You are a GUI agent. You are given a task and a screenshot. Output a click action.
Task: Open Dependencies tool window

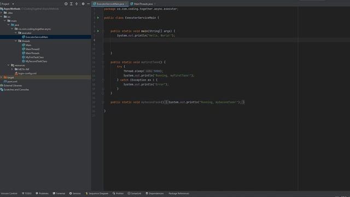155,193
